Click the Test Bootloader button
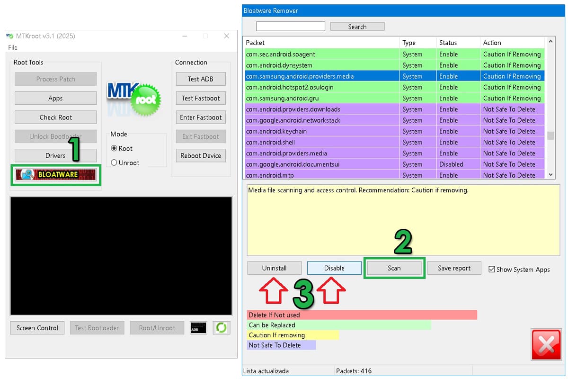Viewport: 568px width, 379px height. click(x=97, y=328)
